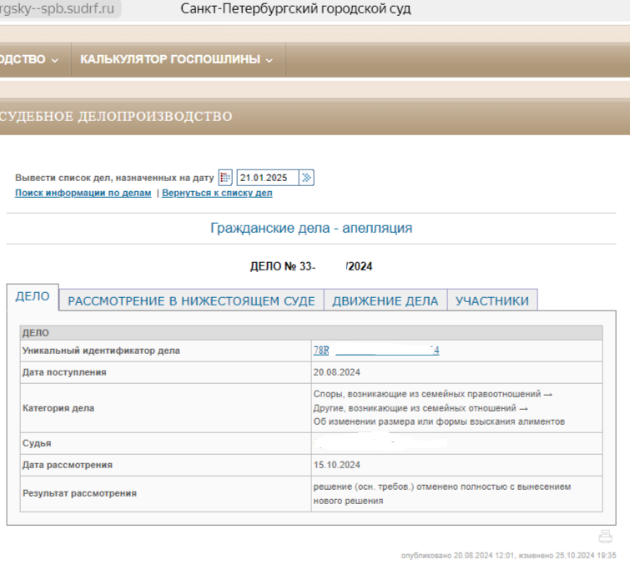630x565 pixels.
Task: Click Результат рассмотрения label cell
Action: tap(165, 493)
